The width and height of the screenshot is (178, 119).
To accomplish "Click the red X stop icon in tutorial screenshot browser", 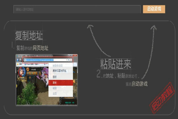I will (x=71, y=60).
